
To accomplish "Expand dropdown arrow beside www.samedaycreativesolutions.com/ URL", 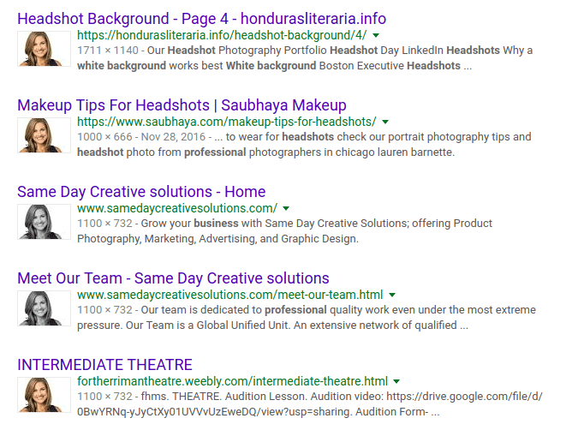I will point(286,208).
